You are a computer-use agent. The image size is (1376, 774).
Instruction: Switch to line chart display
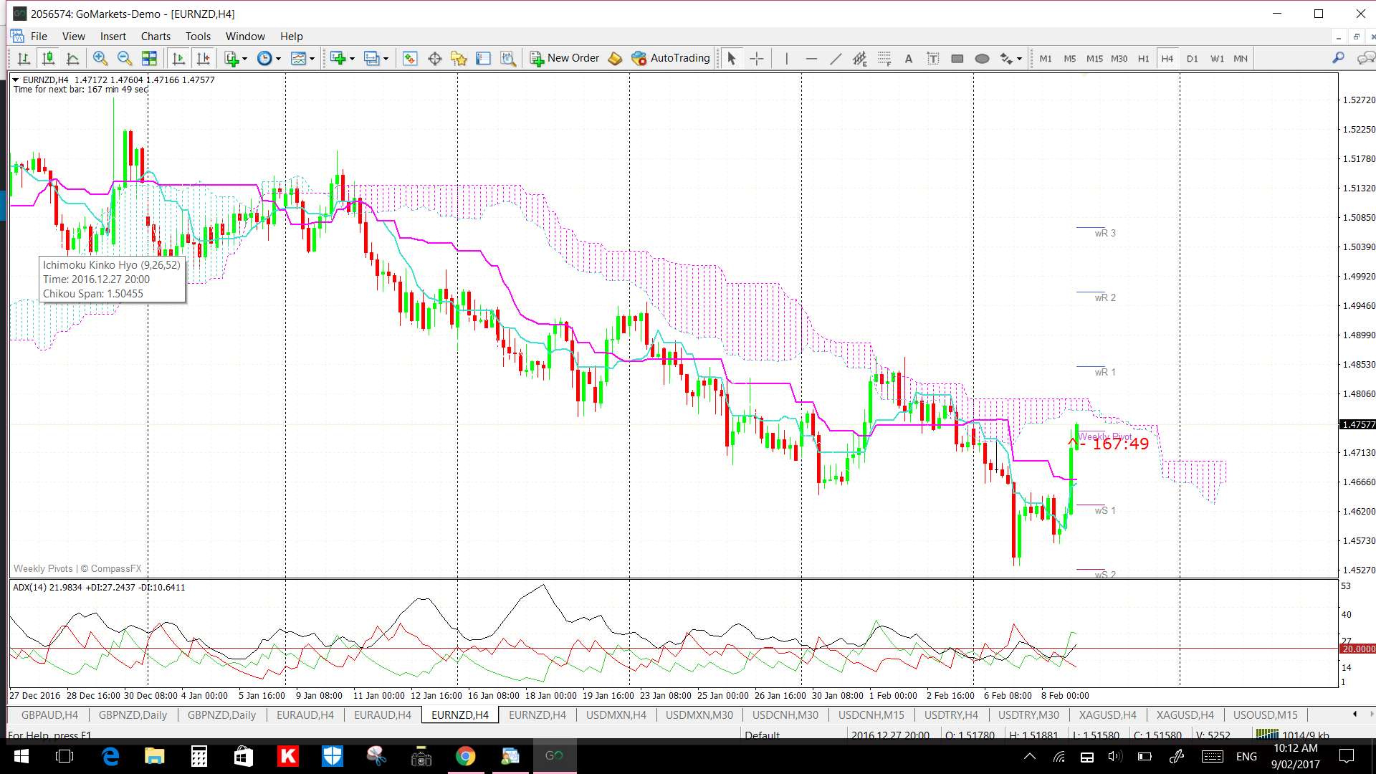[72, 59]
